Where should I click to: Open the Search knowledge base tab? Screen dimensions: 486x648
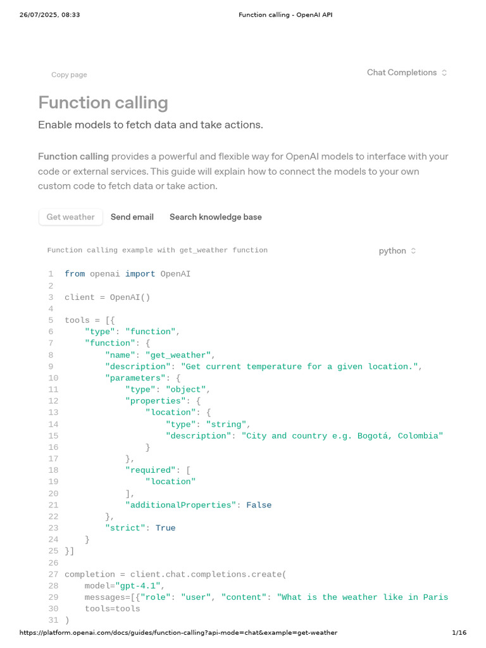click(215, 217)
